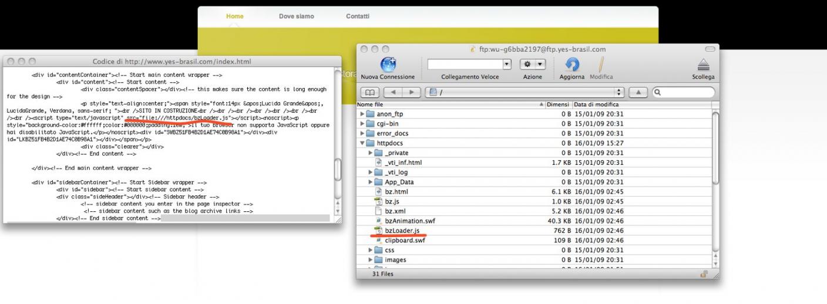Click the go-up-folder triangle button

point(638,92)
